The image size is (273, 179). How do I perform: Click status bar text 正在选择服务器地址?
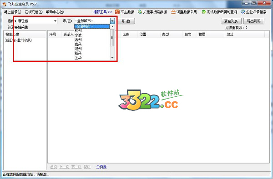[26, 174]
